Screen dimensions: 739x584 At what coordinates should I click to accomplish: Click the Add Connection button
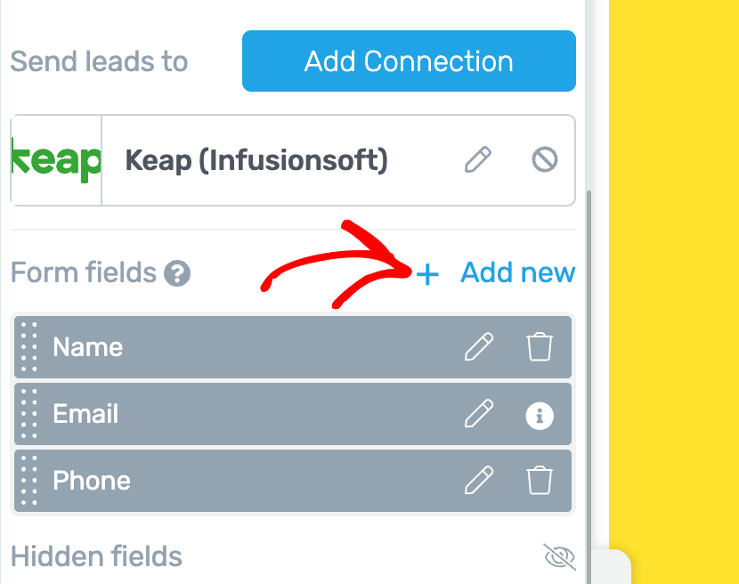pyautogui.click(x=409, y=61)
